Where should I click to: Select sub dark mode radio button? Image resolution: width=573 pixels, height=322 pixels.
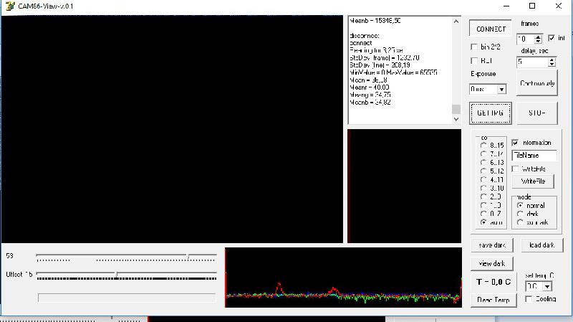pyautogui.click(x=520, y=222)
